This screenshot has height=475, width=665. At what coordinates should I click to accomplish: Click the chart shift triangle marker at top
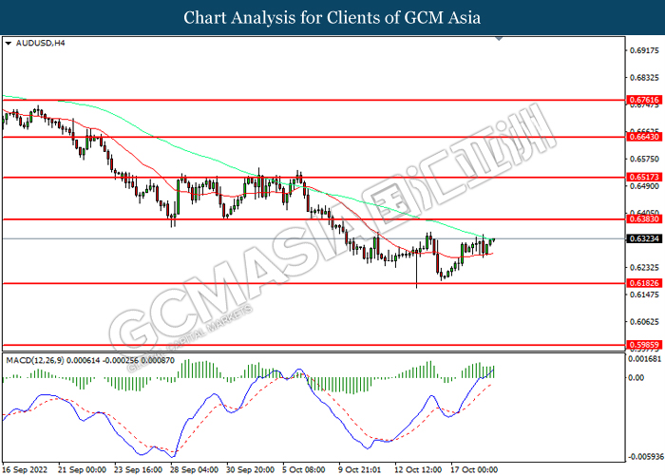click(x=499, y=39)
